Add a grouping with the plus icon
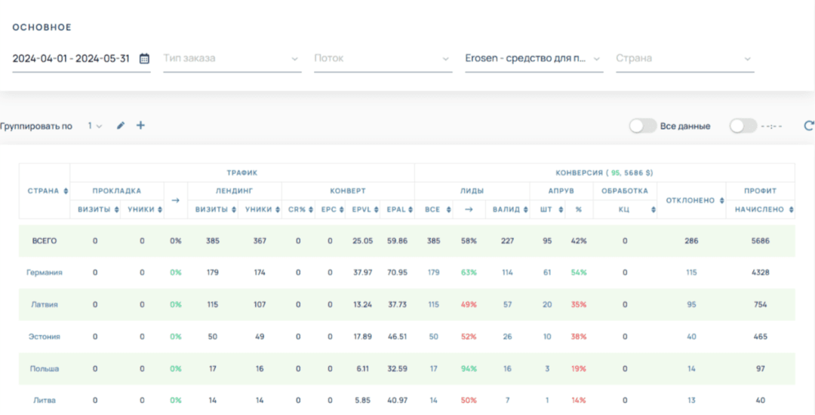 pyautogui.click(x=140, y=126)
